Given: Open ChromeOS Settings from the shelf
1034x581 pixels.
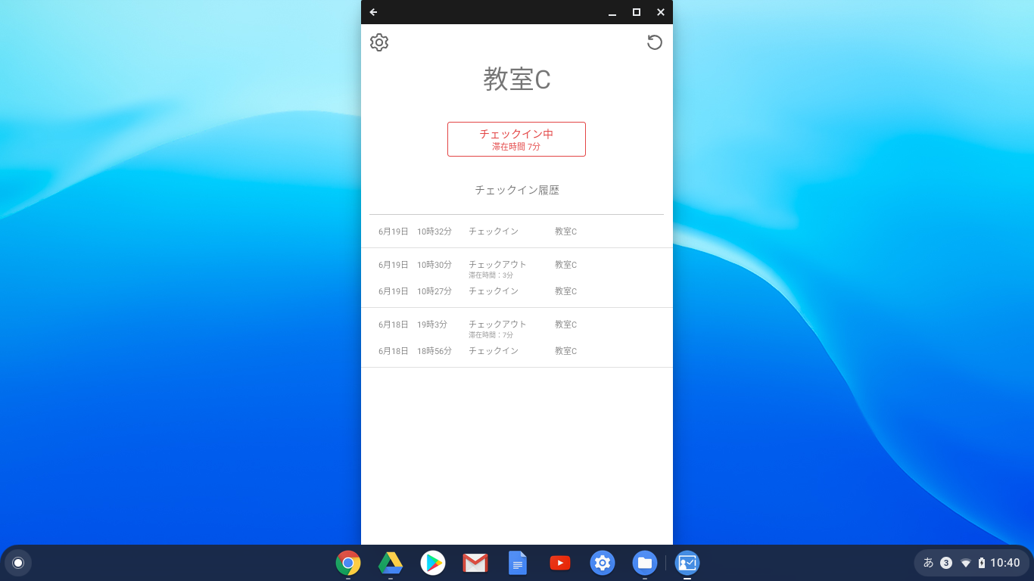Looking at the screenshot, I should click(x=603, y=563).
